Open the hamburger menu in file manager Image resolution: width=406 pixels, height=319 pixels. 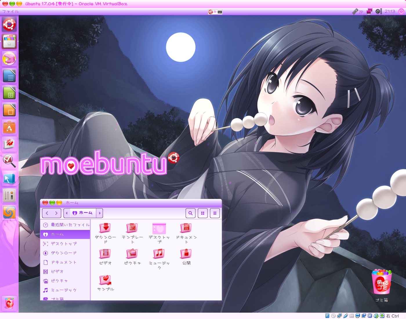point(215,213)
